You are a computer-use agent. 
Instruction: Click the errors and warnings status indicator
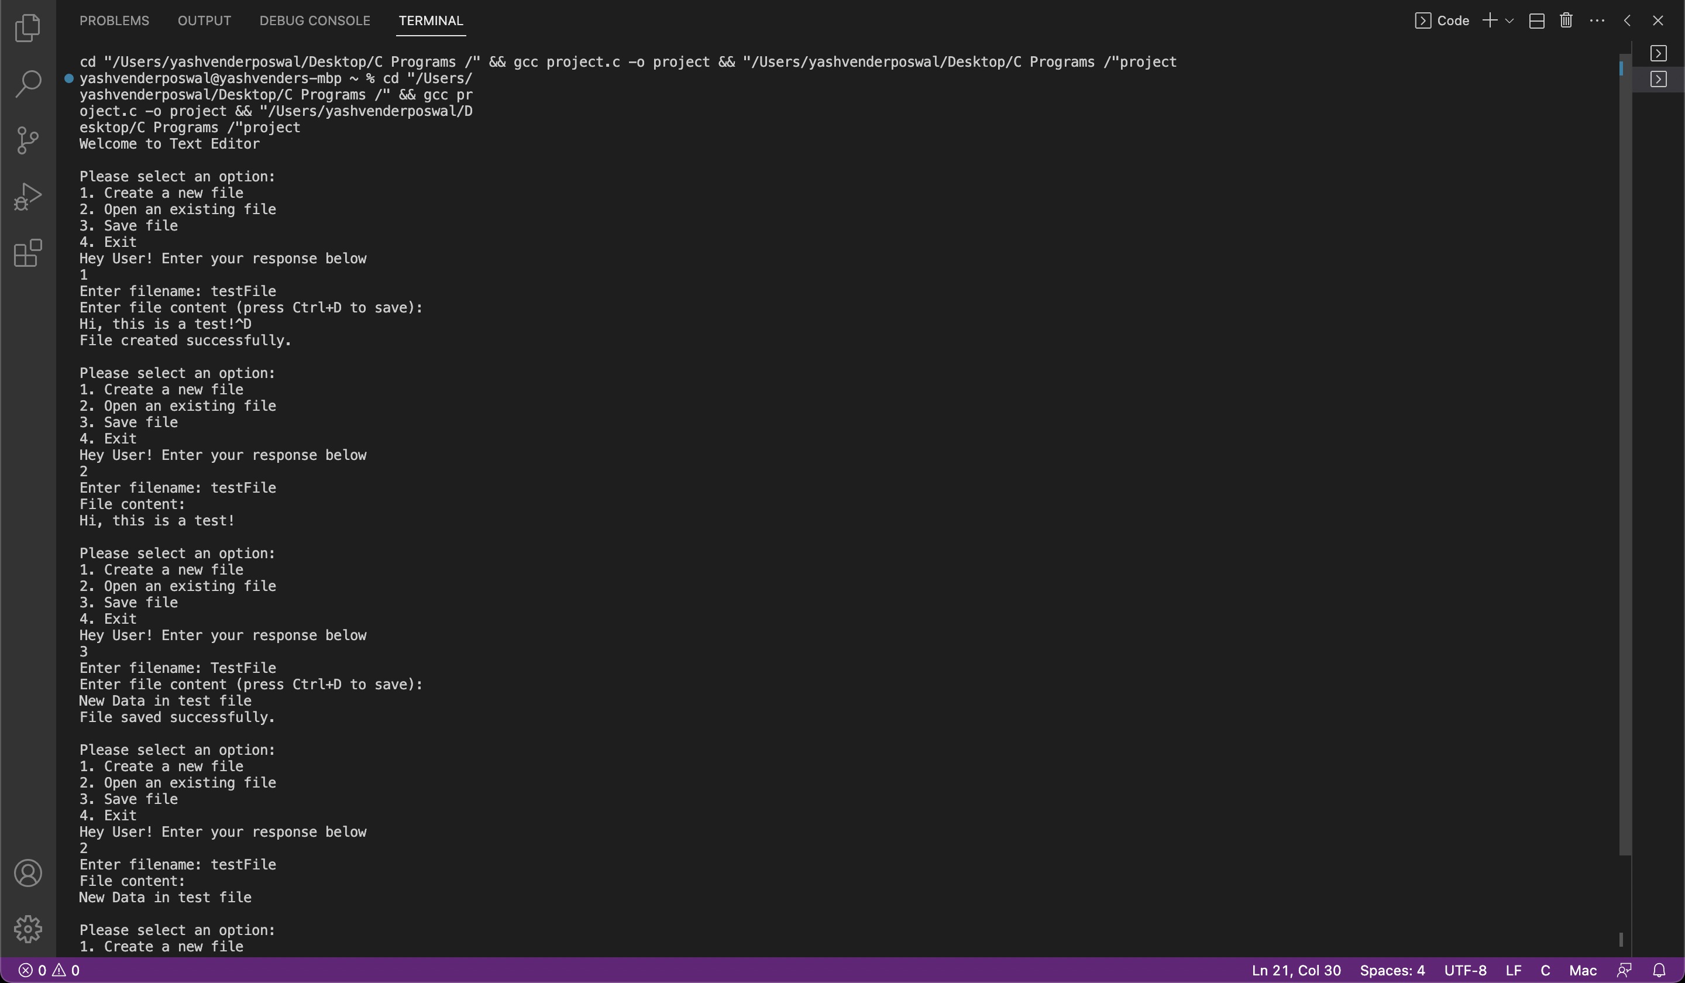[x=49, y=970]
